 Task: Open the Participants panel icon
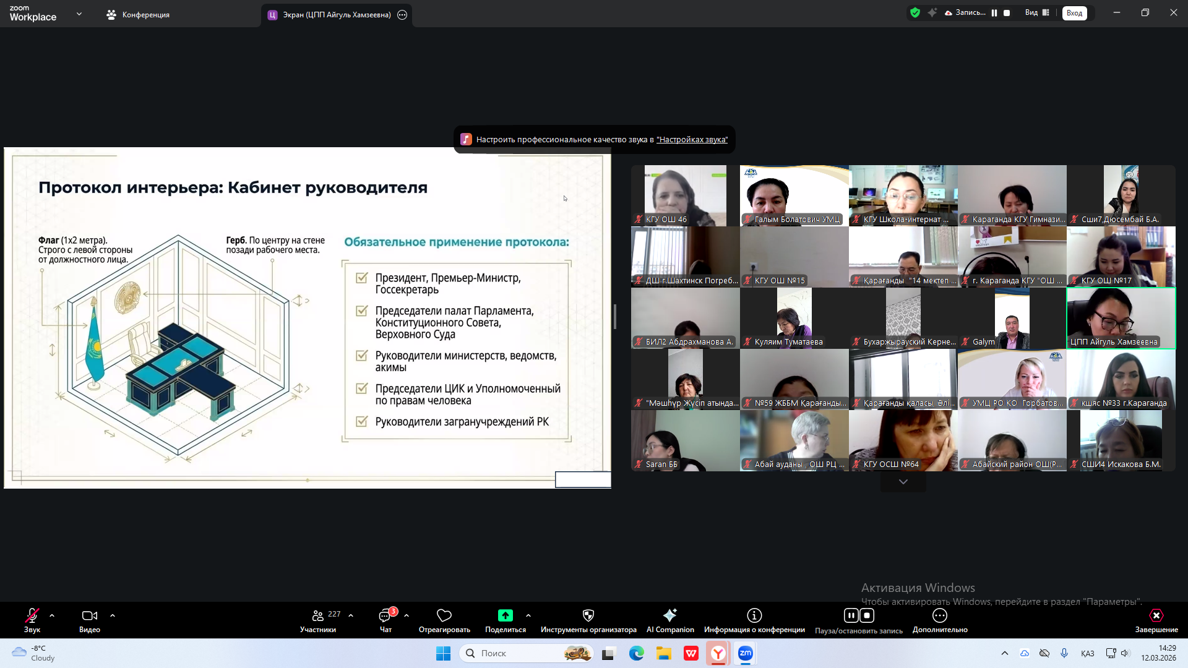pos(317,615)
